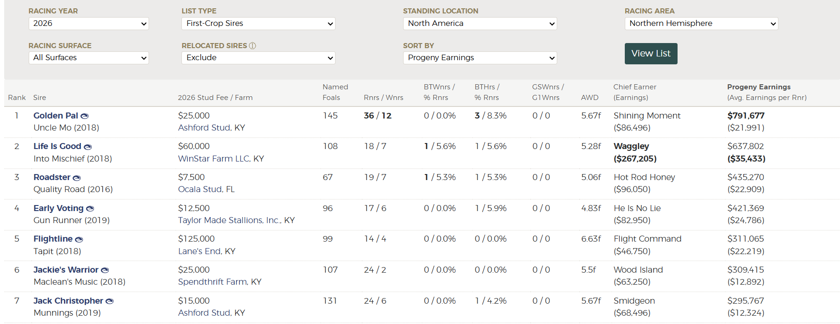840x324 pixels.
Task: Open the Racing Area dropdown
Action: point(702,24)
